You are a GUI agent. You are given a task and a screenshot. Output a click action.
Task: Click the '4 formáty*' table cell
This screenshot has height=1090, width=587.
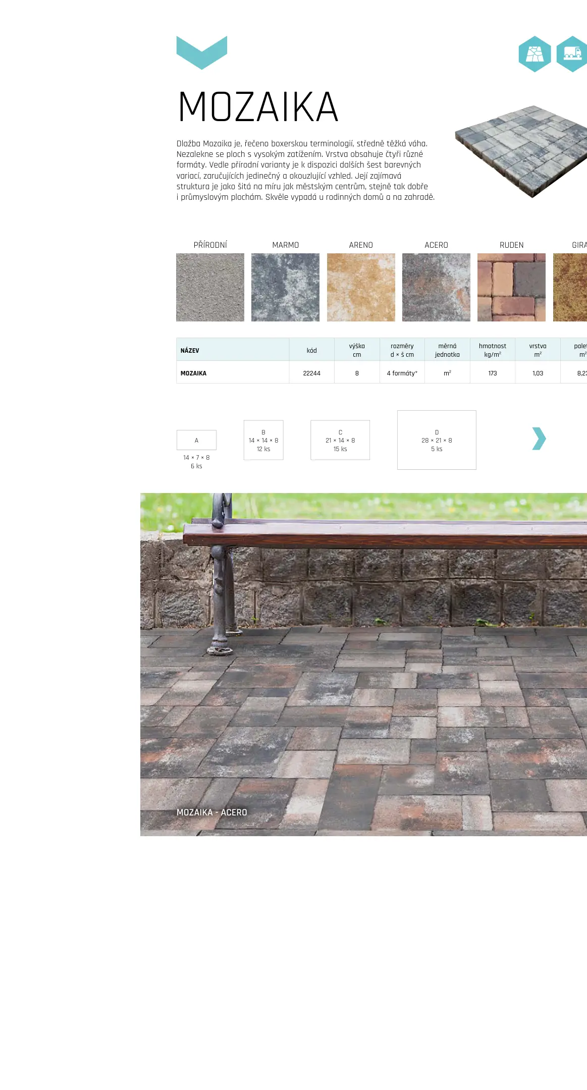click(402, 373)
